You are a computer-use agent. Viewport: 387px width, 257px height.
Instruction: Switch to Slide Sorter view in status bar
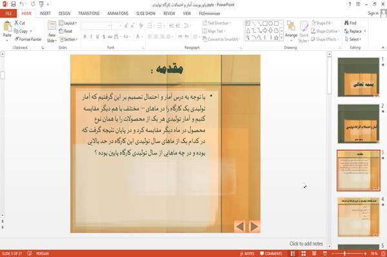303,253
